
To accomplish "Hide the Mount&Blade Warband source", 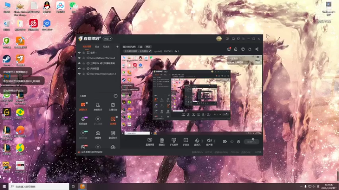I will [x=79, y=58].
